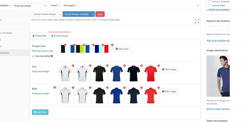This screenshot has height=122, width=243.
Task: Select the white-and-blue color swatch
Action: pos(71,49)
